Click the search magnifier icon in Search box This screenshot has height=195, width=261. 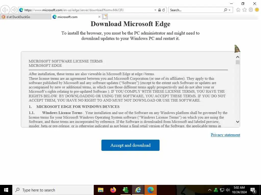(x=225, y=10)
